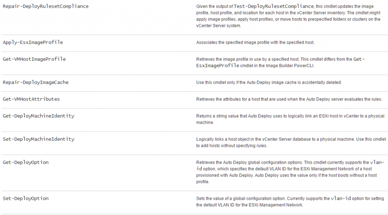Click the 'Given the output of' description paragraph
388x215 pixels.
pyautogui.click(x=288, y=16)
